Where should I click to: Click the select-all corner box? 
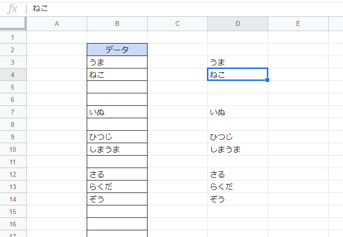(x=13, y=24)
